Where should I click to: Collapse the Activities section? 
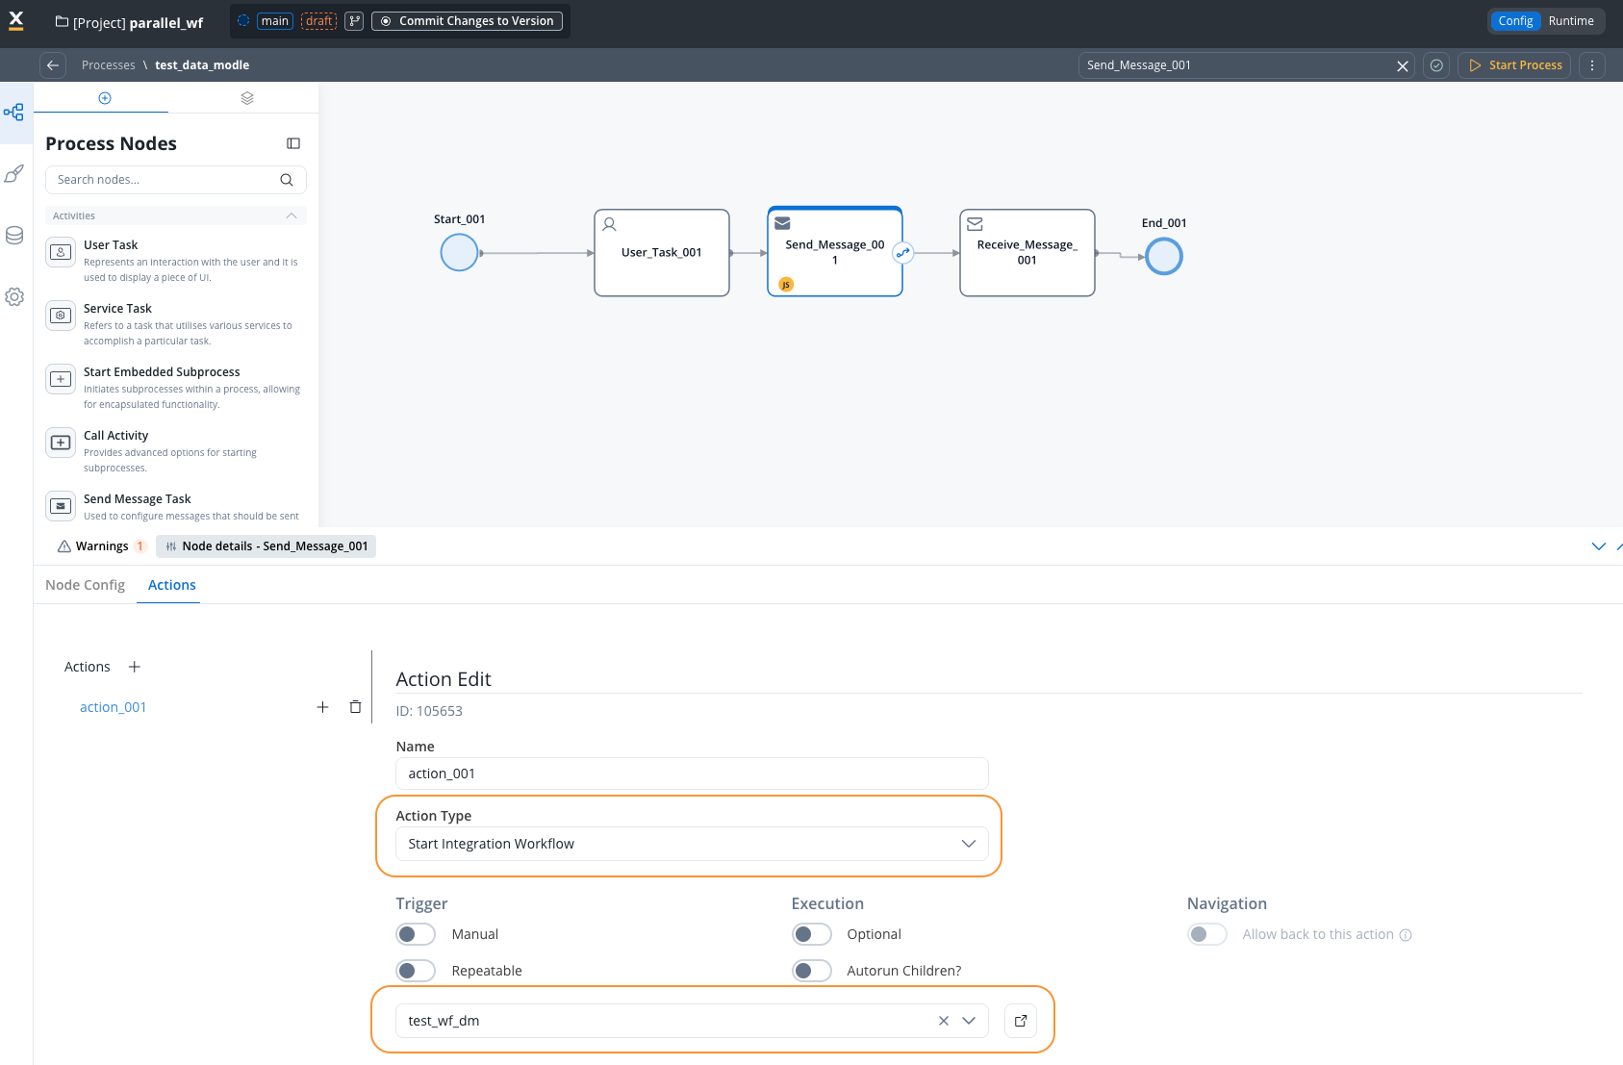pos(291,216)
